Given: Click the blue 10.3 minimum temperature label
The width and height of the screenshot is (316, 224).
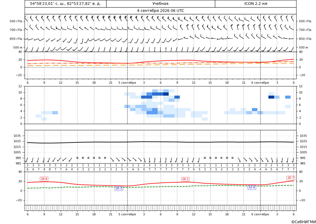Looking at the screenshot, I should coord(119,189).
